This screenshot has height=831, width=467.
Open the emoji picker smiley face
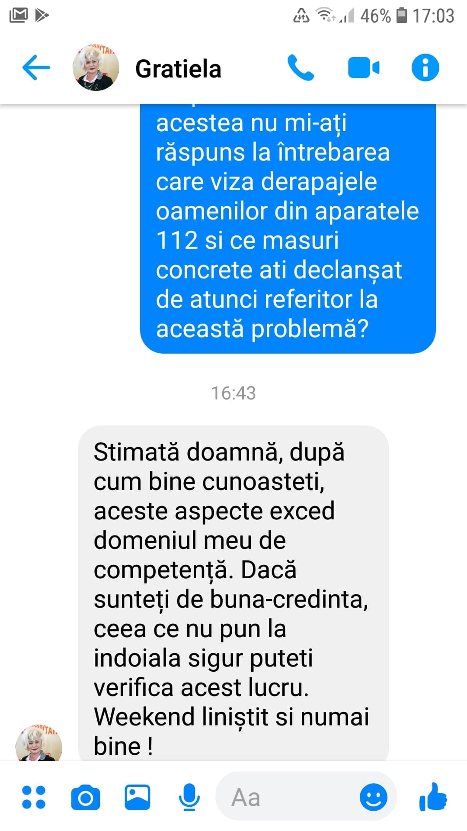(x=374, y=797)
